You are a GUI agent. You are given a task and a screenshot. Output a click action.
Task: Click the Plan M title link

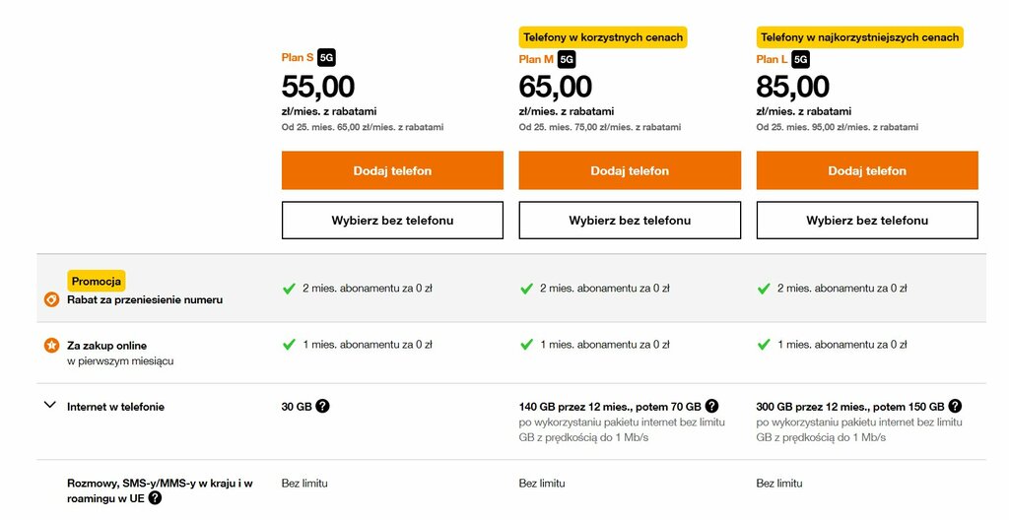point(536,59)
